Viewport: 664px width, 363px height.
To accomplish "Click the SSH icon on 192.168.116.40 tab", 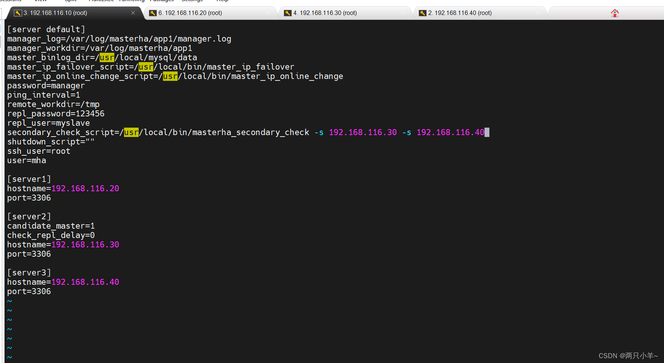I will point(422,13).
